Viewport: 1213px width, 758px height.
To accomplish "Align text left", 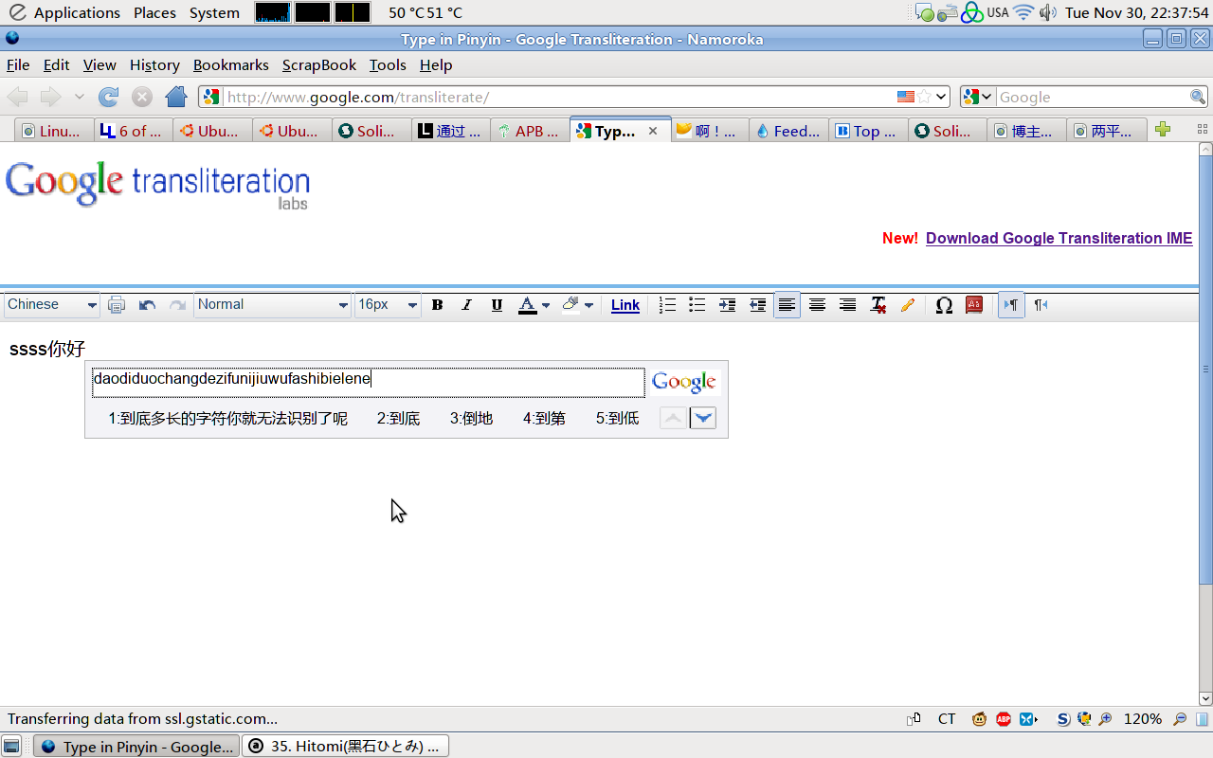I will (787, 305).
